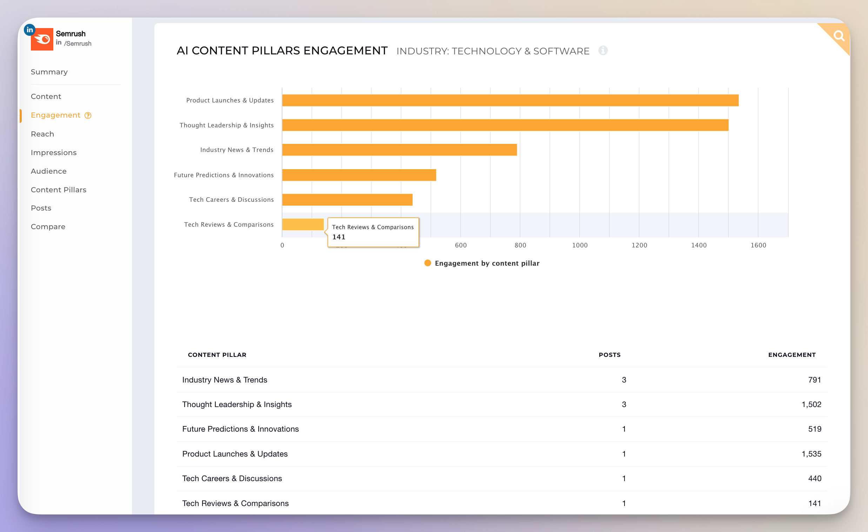
Task: Click the Tech Reviews & Comparisons axis label
Action: tap(229, 225)
